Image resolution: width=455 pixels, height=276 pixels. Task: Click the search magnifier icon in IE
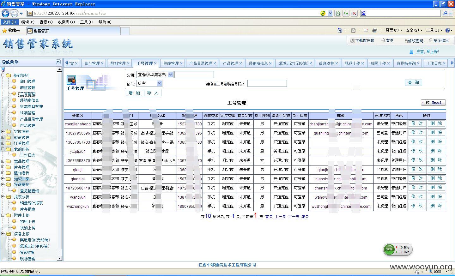[x=445, y=13]
